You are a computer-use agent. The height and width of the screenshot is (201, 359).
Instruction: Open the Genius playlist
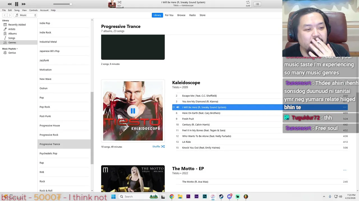[12, 53]
